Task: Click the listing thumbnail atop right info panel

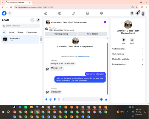Action: point(128,24)
